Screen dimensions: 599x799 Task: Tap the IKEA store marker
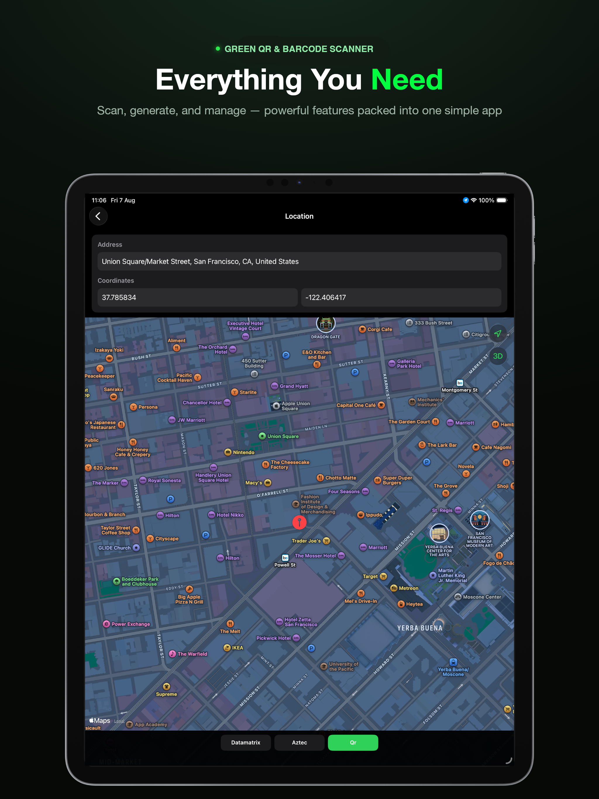pos(227,648)
